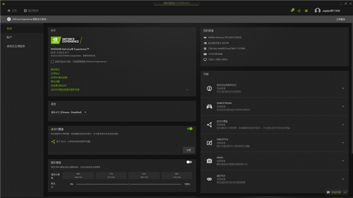Expand the ANSEL feature row chevron
The height and width of the screenshot is (198, 353).
coord(343,161)
